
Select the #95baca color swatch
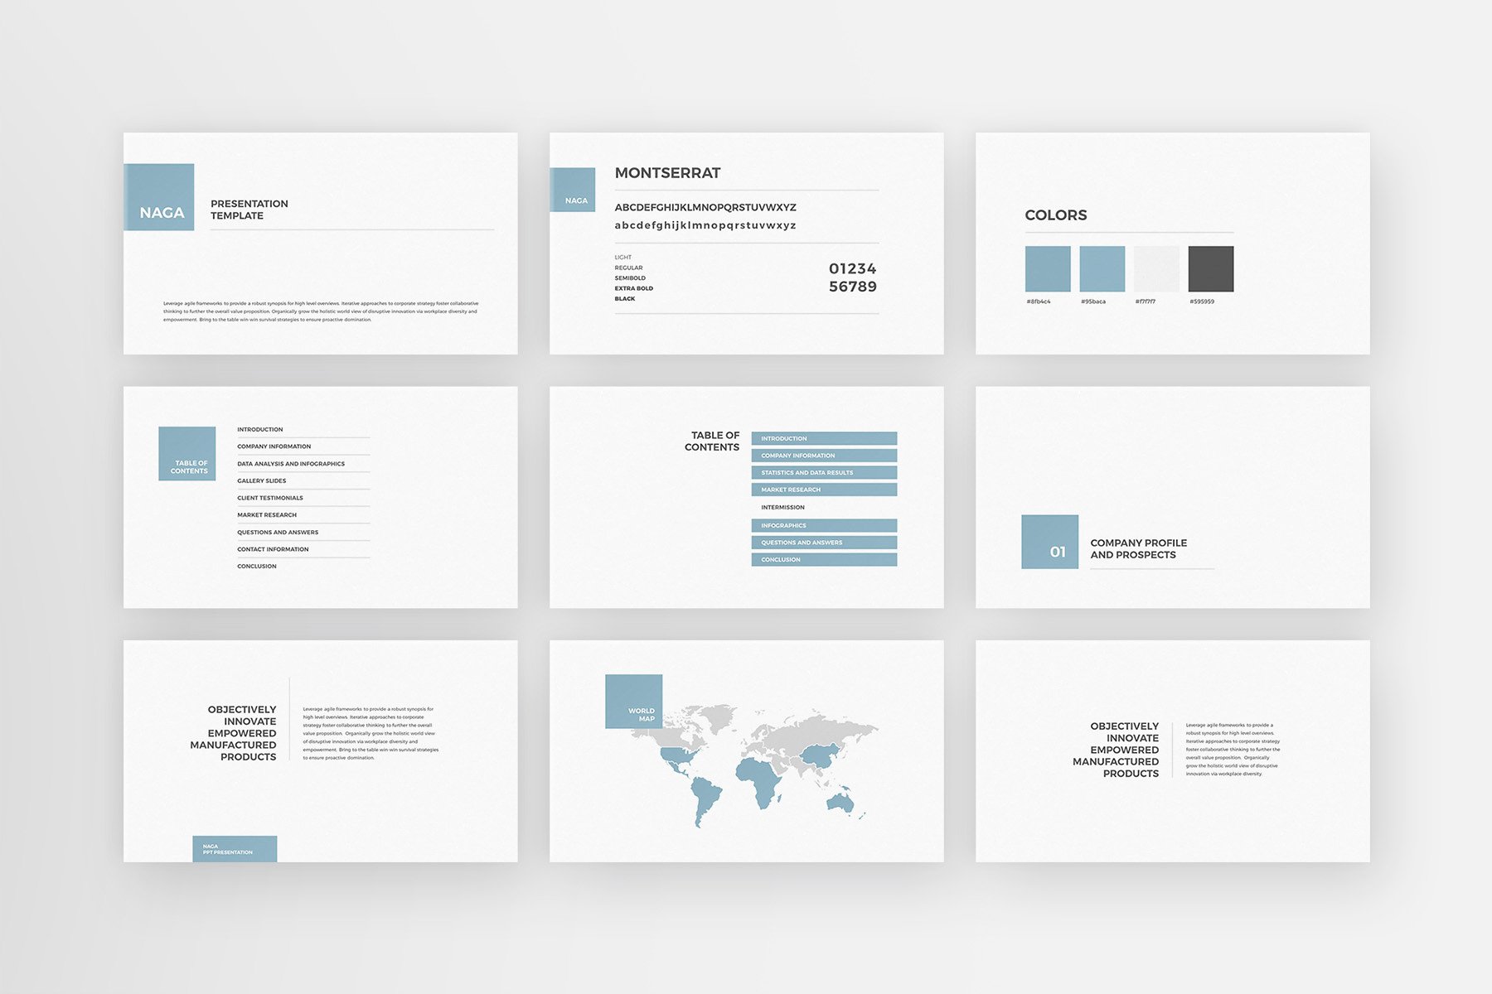click(x=1102, y=268)
